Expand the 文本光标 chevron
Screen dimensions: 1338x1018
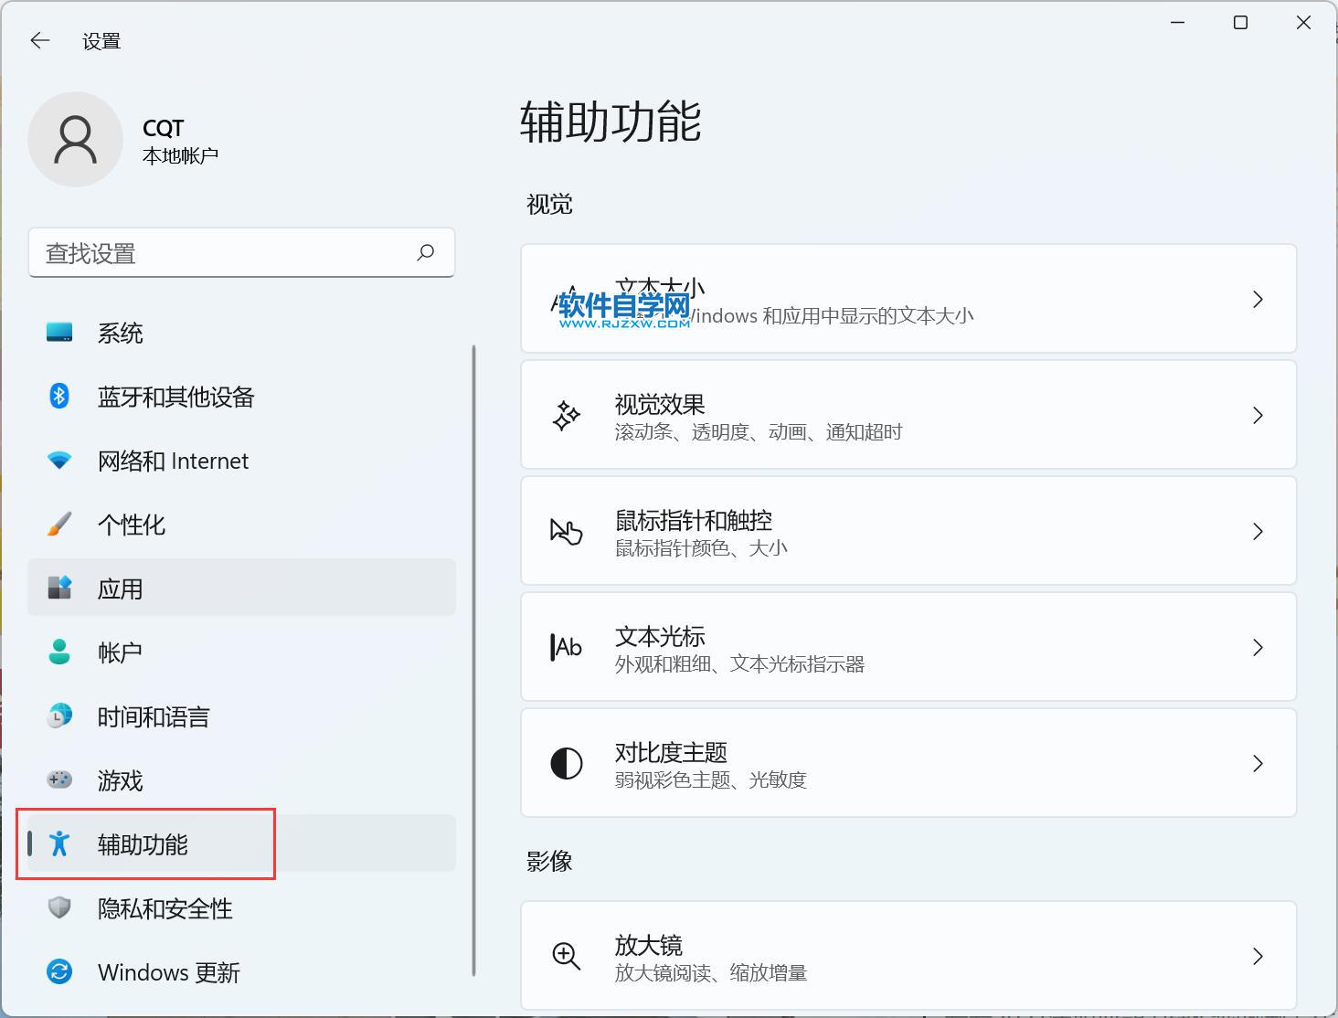(1258, 647)
